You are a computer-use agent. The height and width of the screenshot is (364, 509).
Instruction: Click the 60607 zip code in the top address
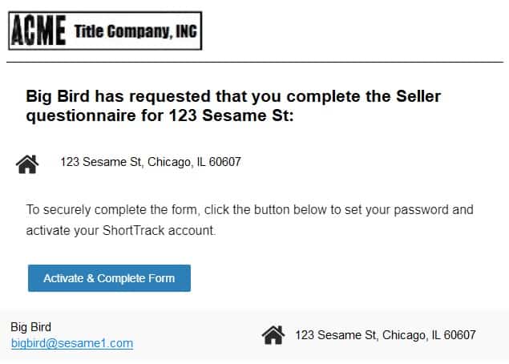224,162
